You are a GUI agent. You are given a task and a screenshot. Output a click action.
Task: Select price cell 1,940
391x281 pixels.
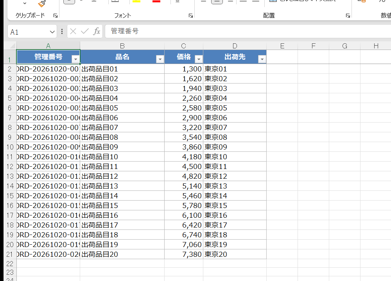coord(184,88)
